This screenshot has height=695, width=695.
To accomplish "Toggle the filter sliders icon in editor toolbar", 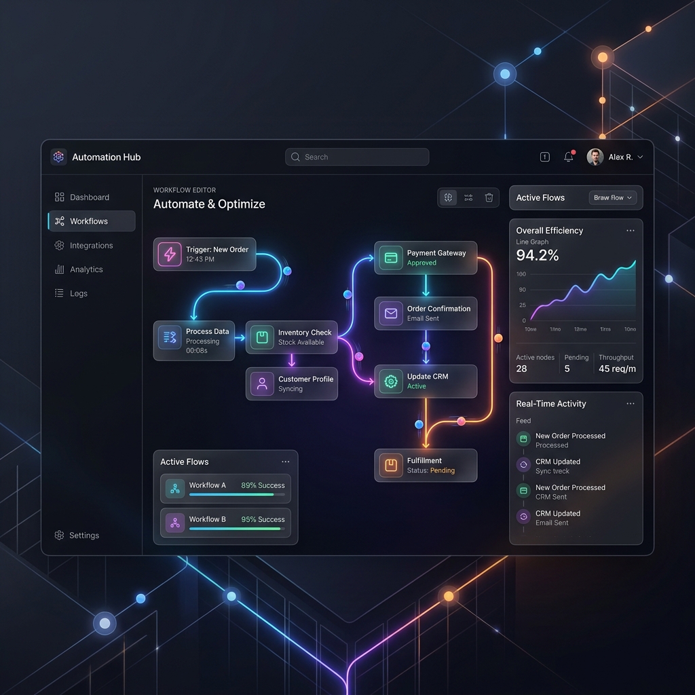I will click(x=468, y=198).
